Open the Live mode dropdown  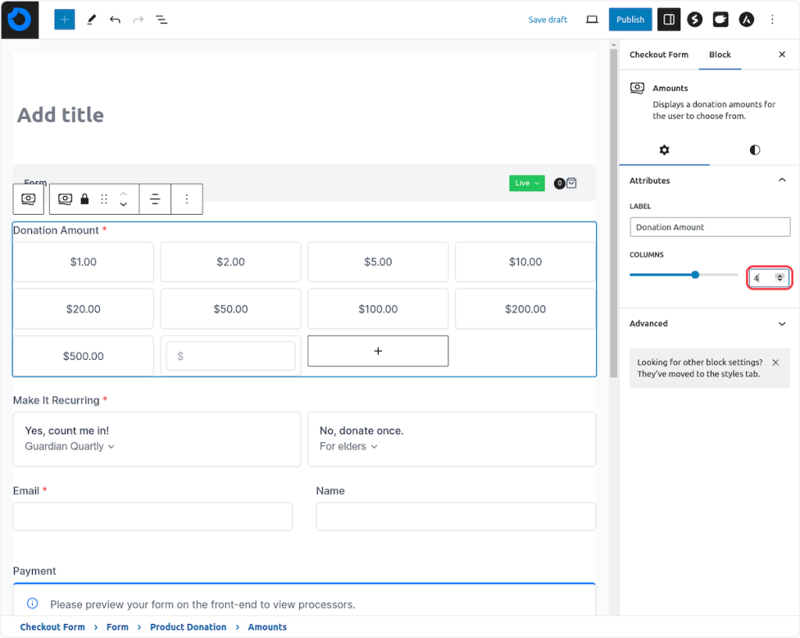[527, 184]
